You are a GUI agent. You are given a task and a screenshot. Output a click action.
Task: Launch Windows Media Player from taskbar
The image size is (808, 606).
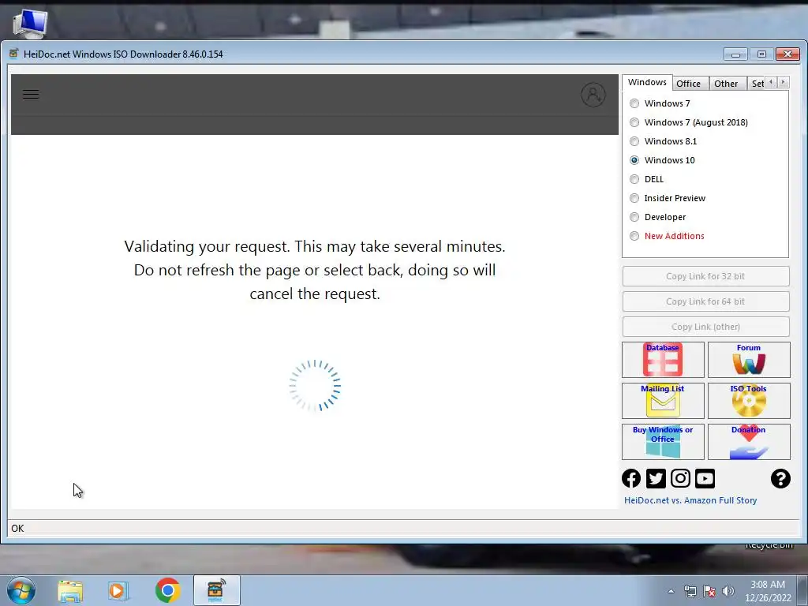[118, 590]
